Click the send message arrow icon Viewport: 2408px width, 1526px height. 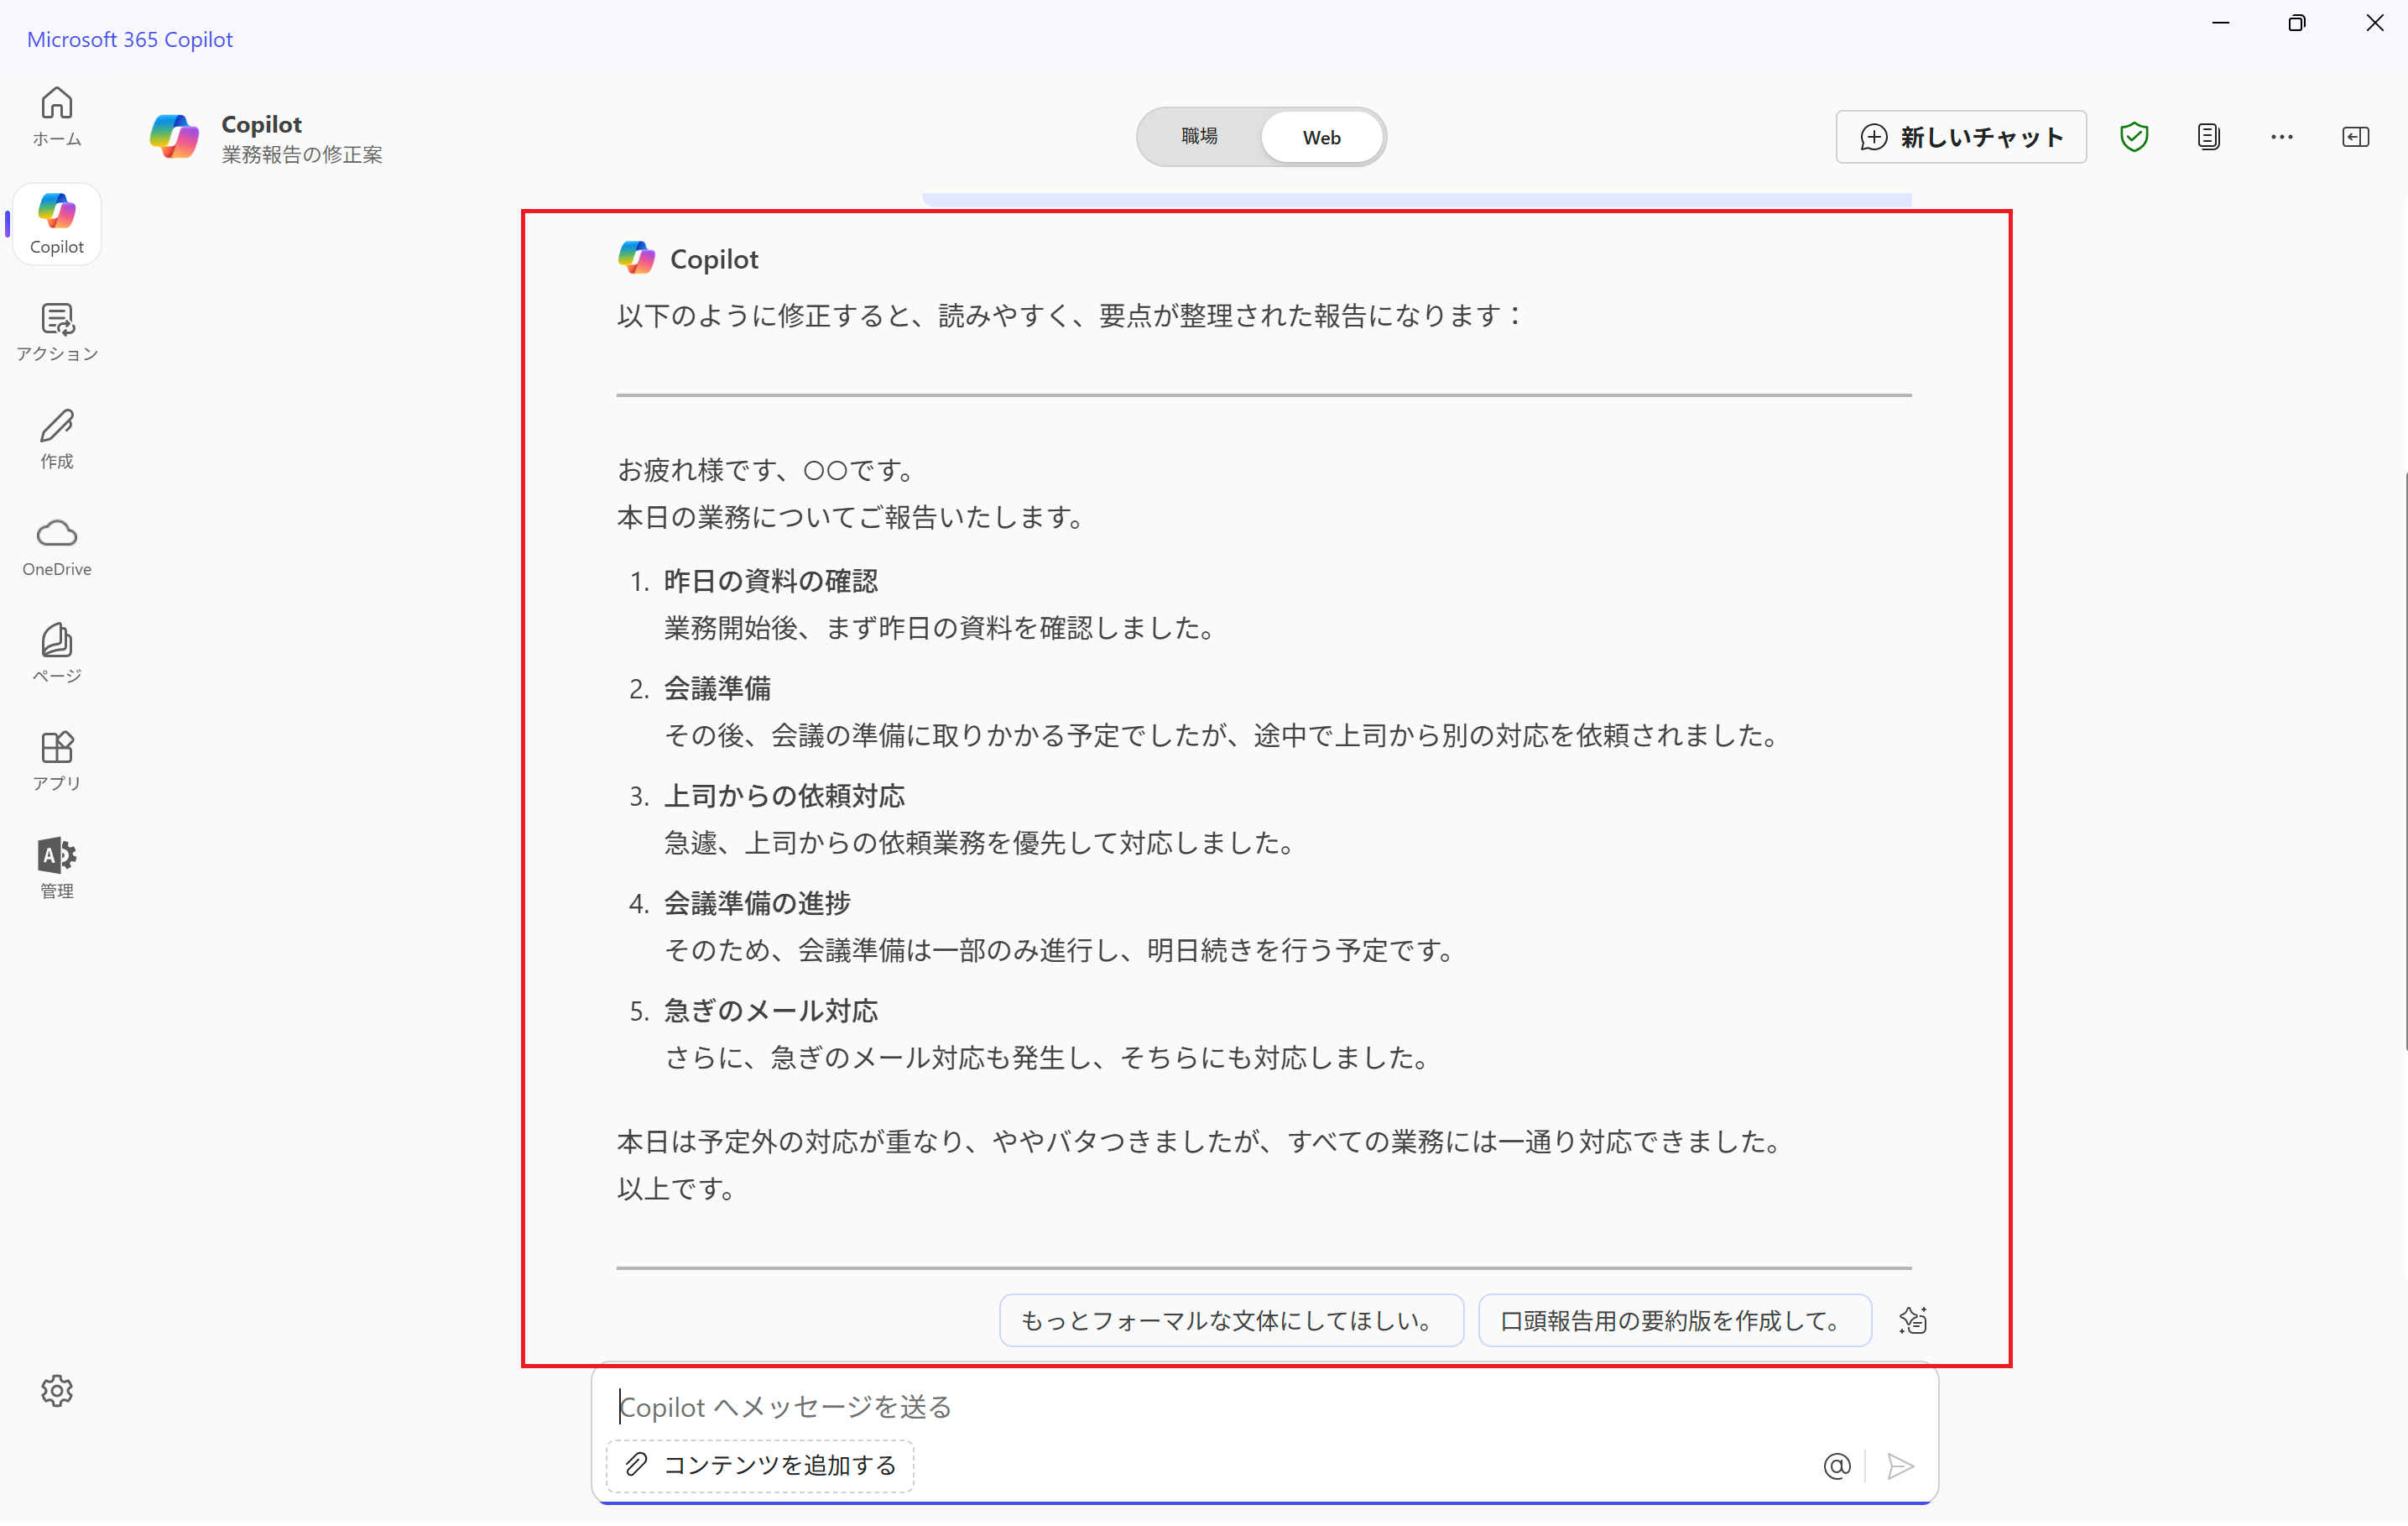pyautogui.click(x=1901, y=1467)
